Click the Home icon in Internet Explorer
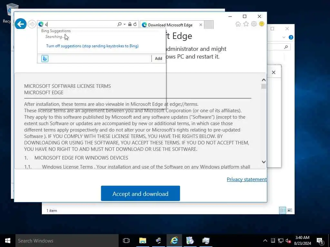 coord(238,24)
